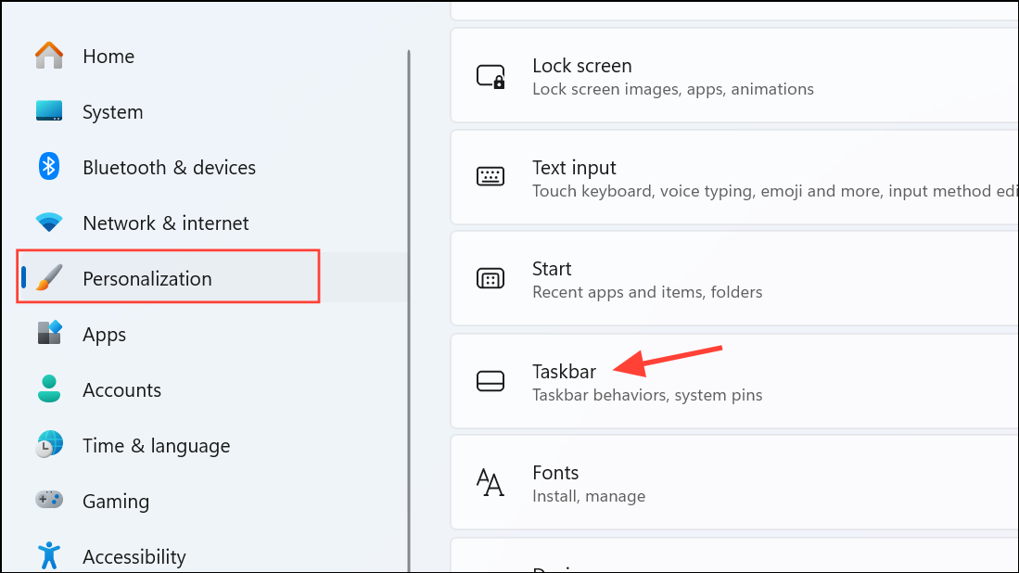1019x573 pixels.
Task: Click the Home house icon
Action: (47, 56)
